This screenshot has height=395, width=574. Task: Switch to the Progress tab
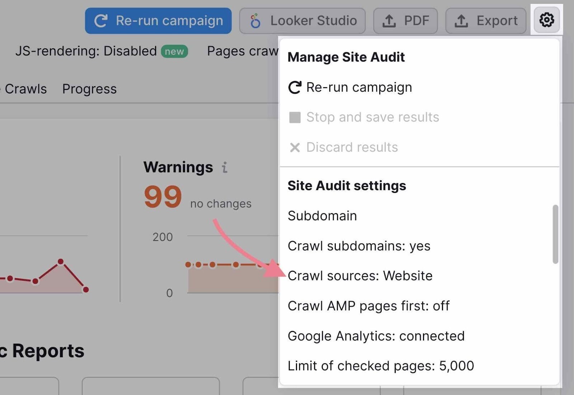coord(89,89)
